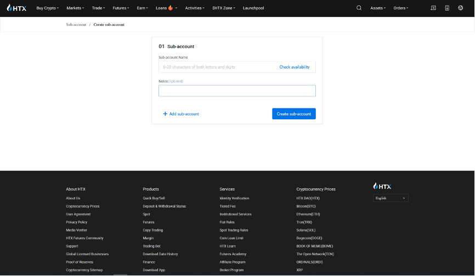Image resolution: width=475 pixels, height=276 pixels.
Task: Open Margin footer link
Action: tap(148, 238)
